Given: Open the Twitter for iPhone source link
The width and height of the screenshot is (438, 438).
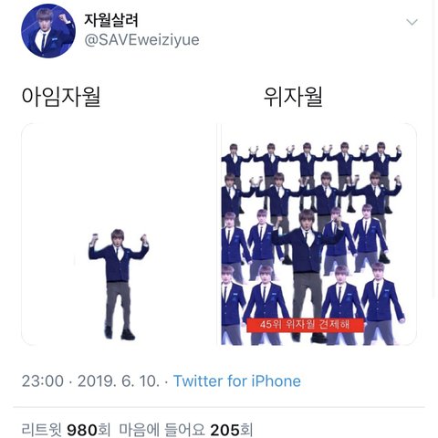Looking at the screenshot, I should (237, 381).
